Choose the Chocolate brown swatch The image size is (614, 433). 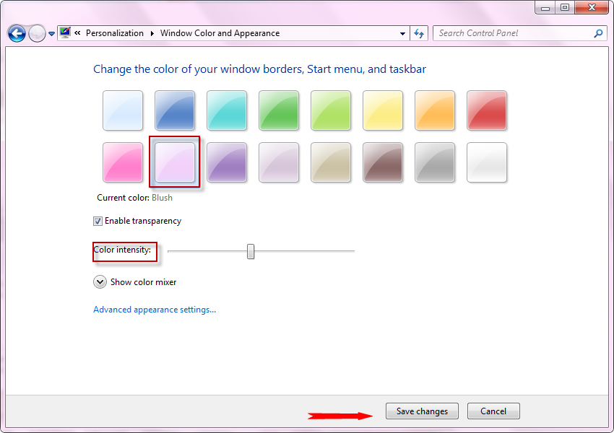pos(383,162)
